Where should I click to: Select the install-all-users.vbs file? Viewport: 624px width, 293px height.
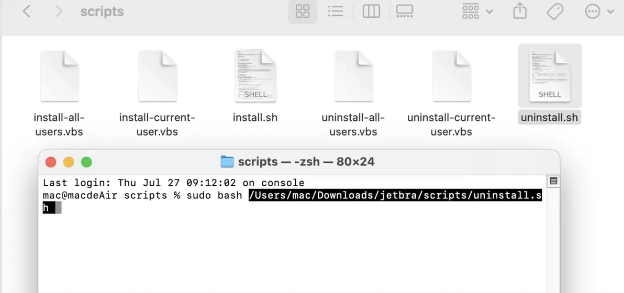[x=59, y=76]
